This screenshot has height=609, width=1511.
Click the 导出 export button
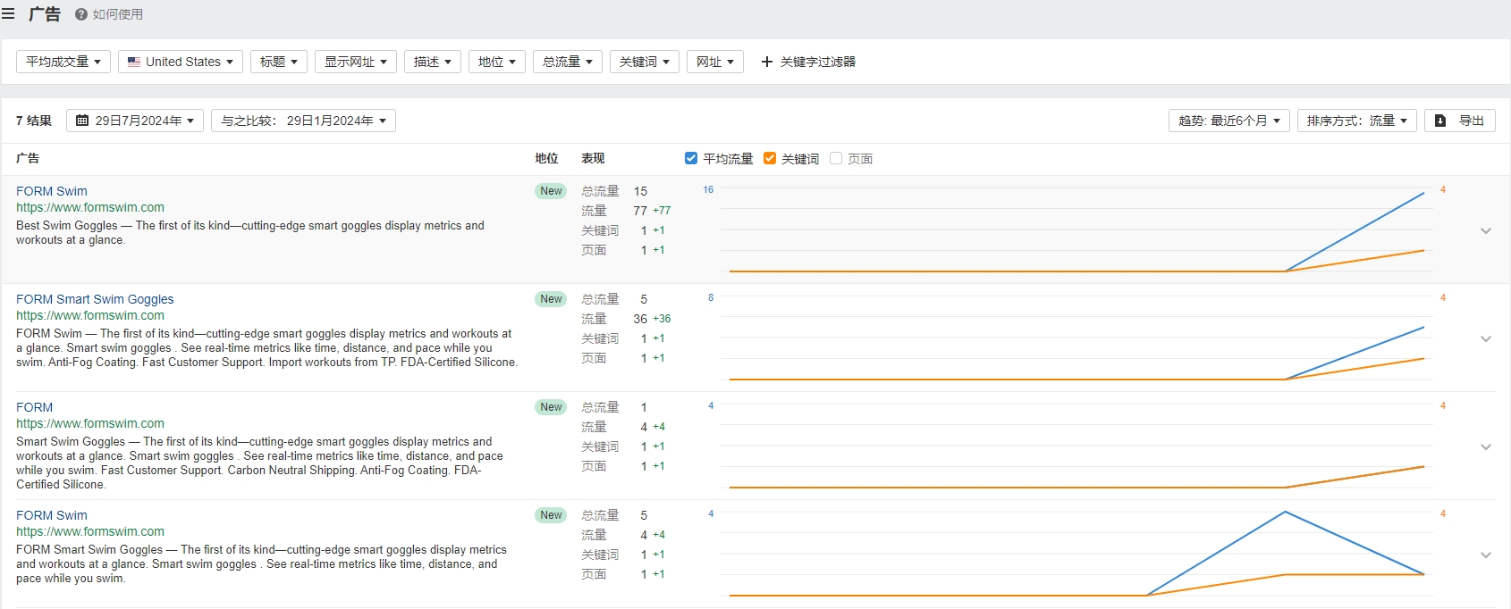[1460, 121]
